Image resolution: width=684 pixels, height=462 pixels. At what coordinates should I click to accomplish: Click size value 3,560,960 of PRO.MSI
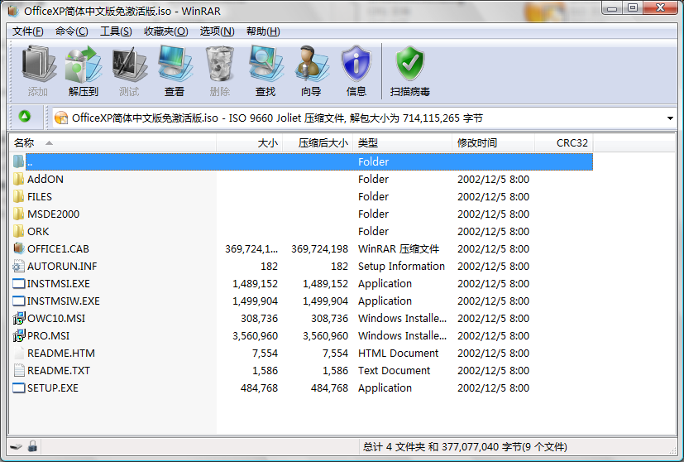(256, 336)
